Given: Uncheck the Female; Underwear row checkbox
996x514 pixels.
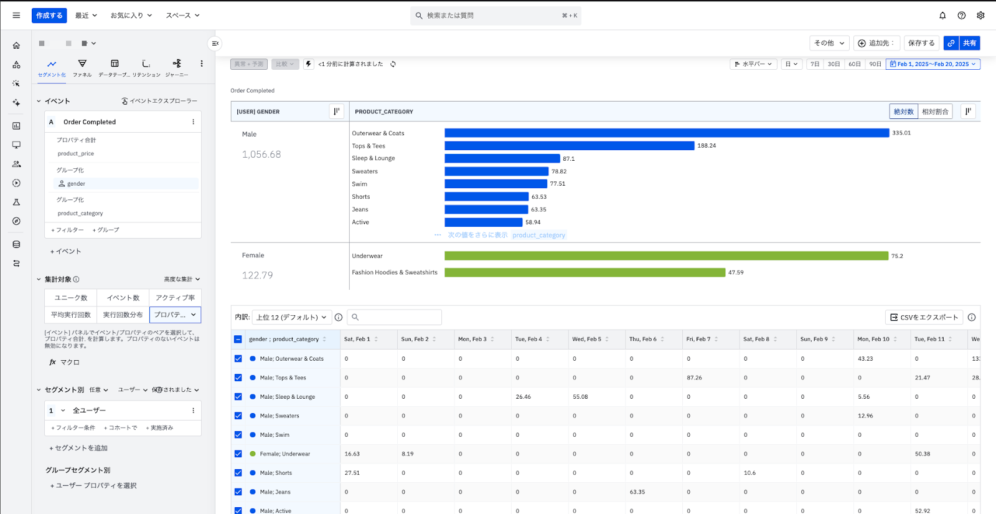Looking at the screenshot, I should coord(238,454).
